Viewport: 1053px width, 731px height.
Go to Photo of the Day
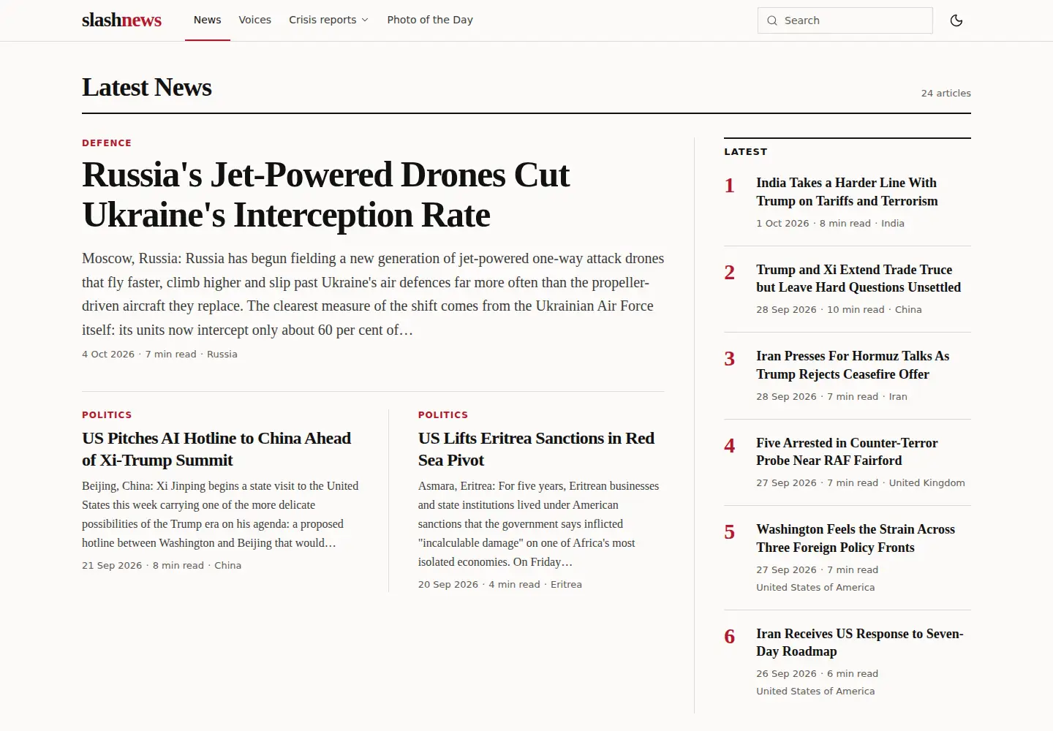430,20
